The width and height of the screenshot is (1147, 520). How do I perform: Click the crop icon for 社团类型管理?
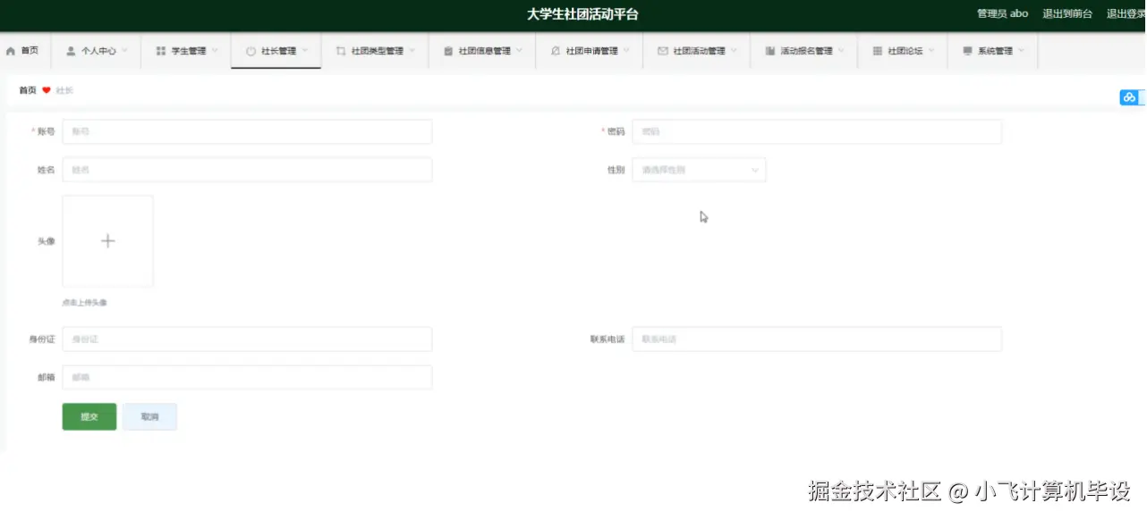point(341,51)
